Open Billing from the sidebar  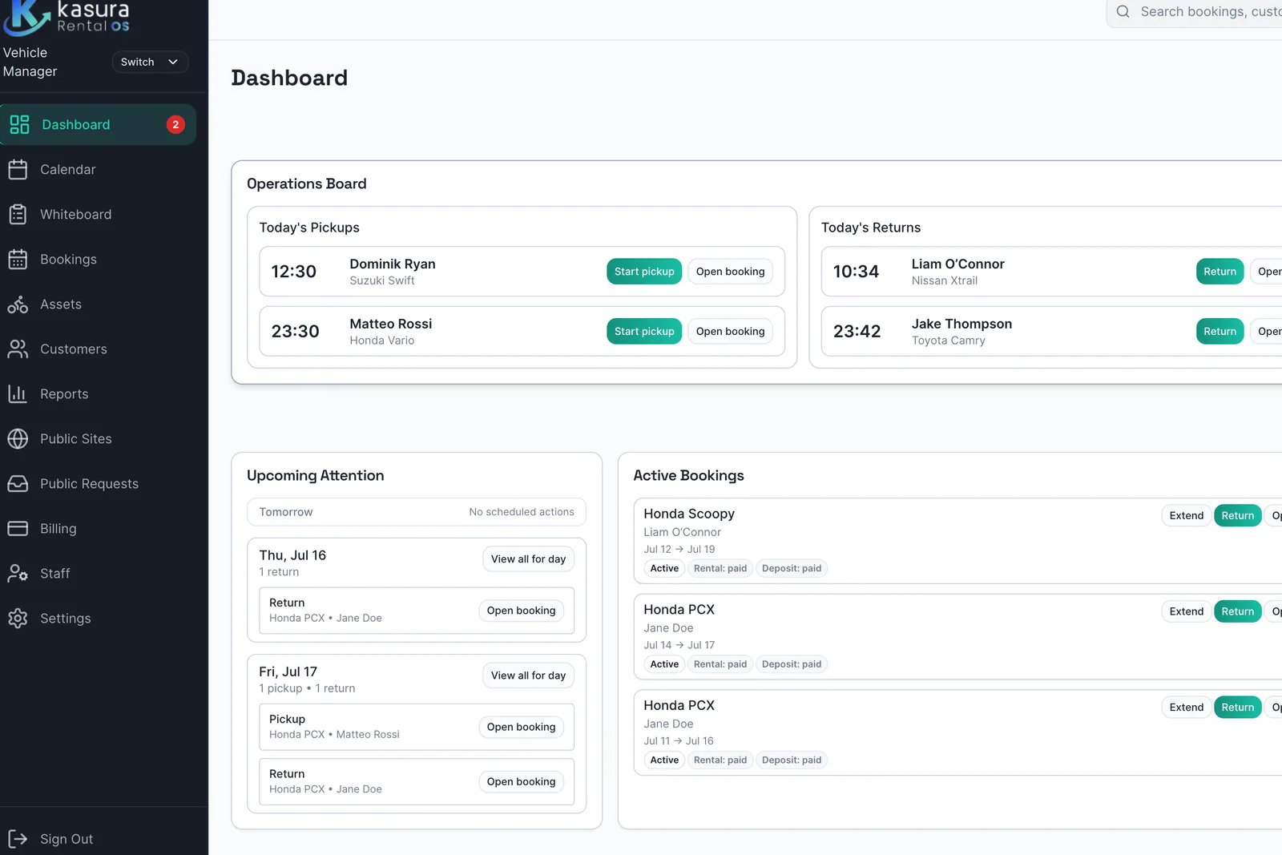98,528
